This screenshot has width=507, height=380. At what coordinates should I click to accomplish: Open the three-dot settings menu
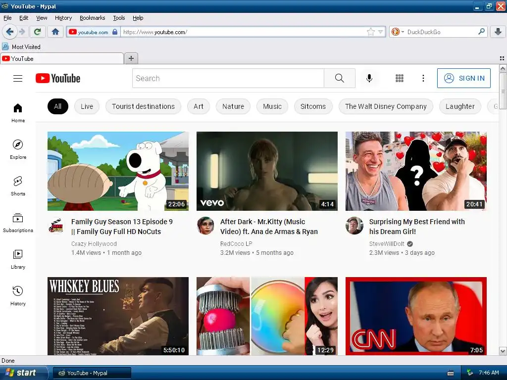(423, 78)
